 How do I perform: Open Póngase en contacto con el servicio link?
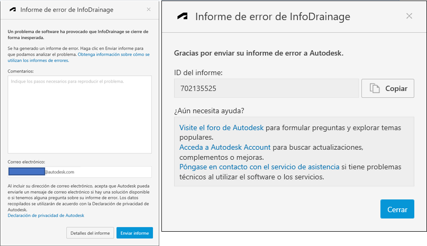click(x=259, y=167)
